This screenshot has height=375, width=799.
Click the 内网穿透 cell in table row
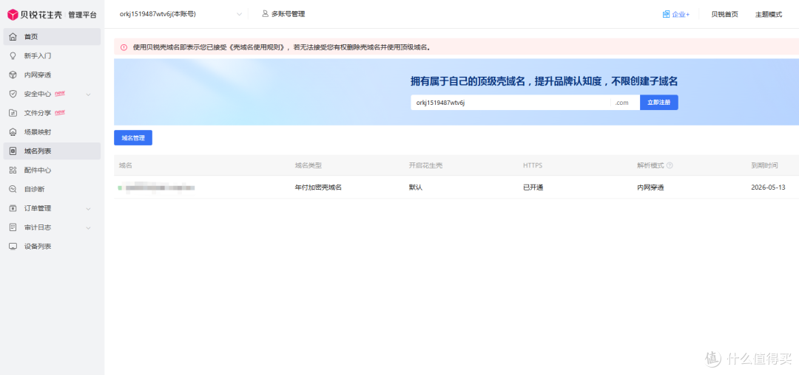[x=650, y=187]
